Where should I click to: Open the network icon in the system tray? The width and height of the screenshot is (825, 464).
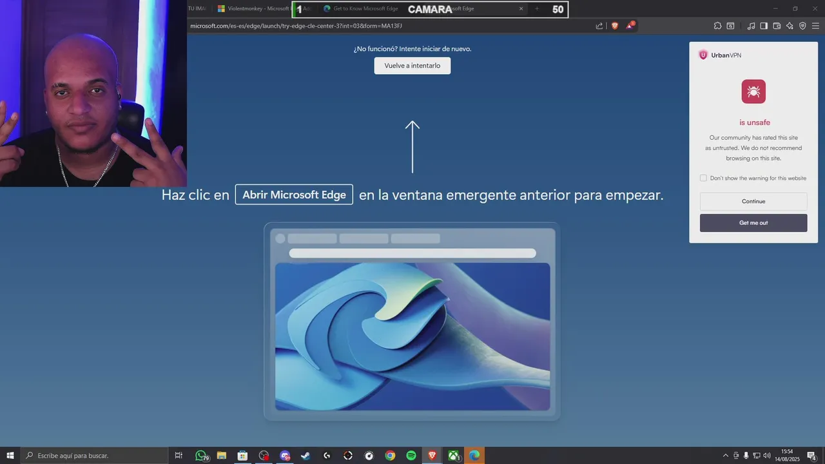(756, 456)
